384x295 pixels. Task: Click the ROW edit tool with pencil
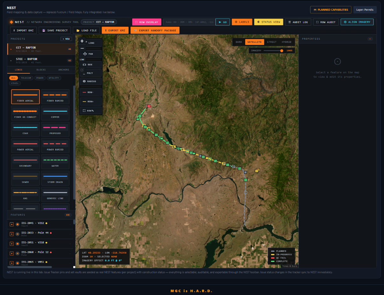coord(91,110)
